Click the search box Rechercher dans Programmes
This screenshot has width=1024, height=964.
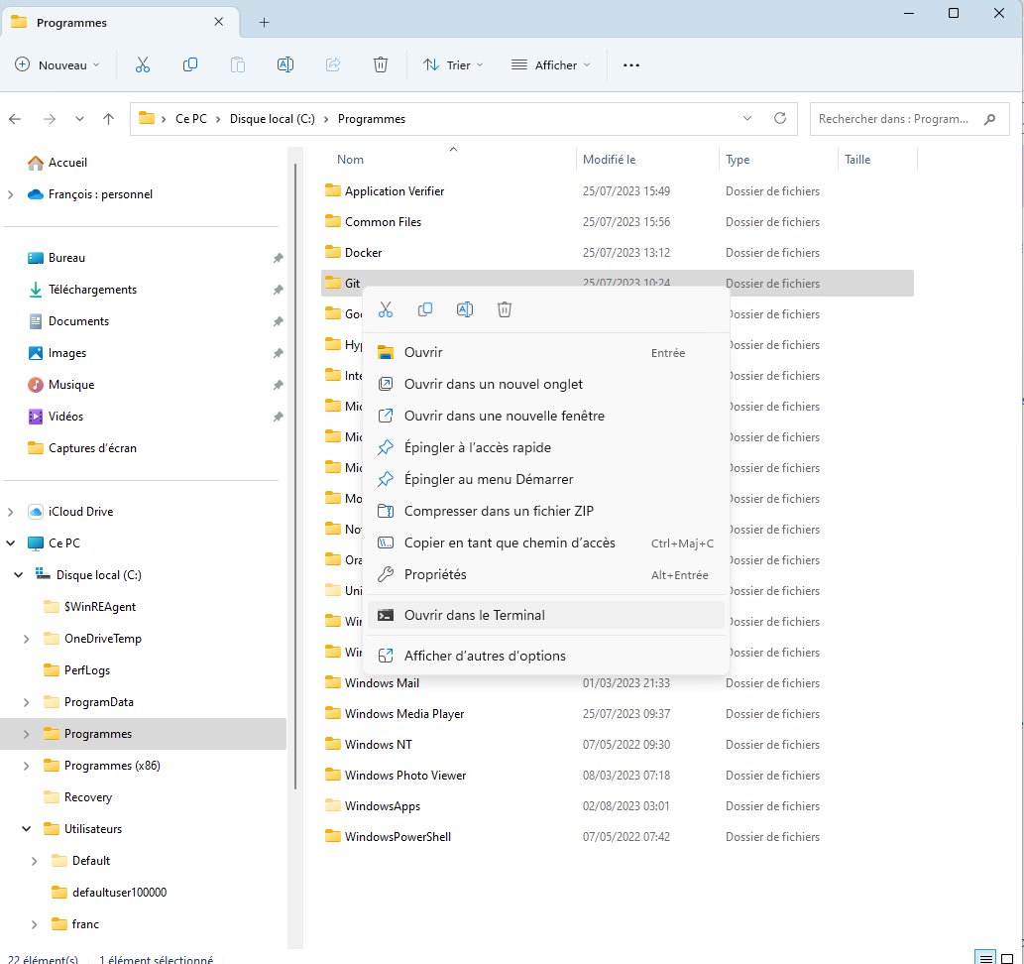[x=897, y=119]
